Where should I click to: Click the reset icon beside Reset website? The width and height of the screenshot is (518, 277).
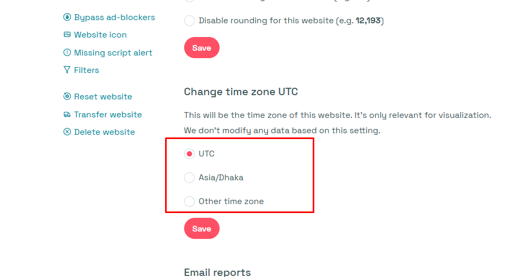click(x=67, y=97)
